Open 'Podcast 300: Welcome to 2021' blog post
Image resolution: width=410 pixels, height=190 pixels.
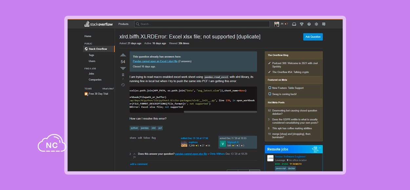point(295,65)
